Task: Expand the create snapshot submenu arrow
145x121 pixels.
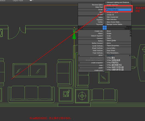Action: 79,63
